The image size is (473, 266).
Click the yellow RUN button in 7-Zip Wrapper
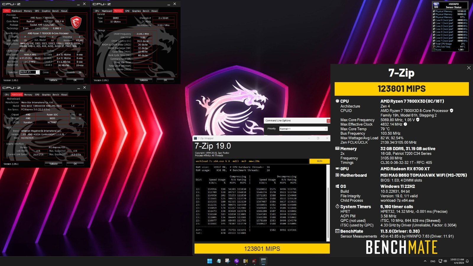[320, 161]
